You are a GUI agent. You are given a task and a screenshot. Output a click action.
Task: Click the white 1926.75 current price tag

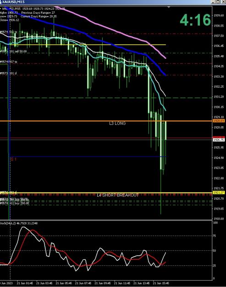[x=219, y=140]
